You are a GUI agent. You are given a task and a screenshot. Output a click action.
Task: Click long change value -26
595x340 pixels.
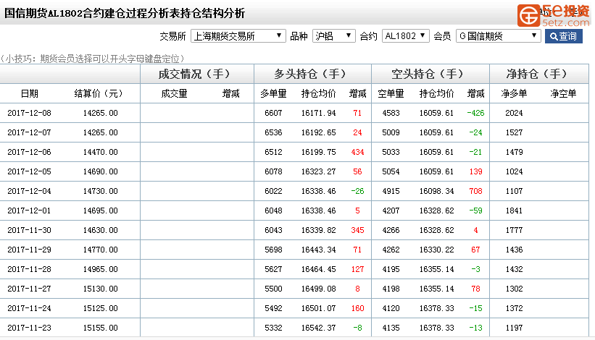[x=357, y=191]
